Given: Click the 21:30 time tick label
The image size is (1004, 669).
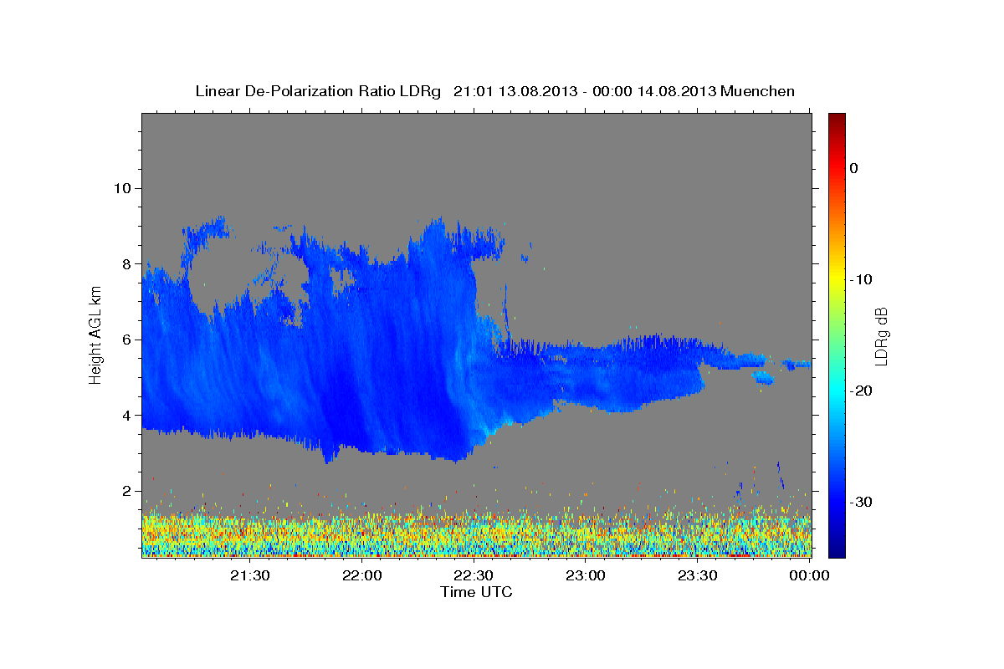Looking at the screenshot, I should (249, 575).
